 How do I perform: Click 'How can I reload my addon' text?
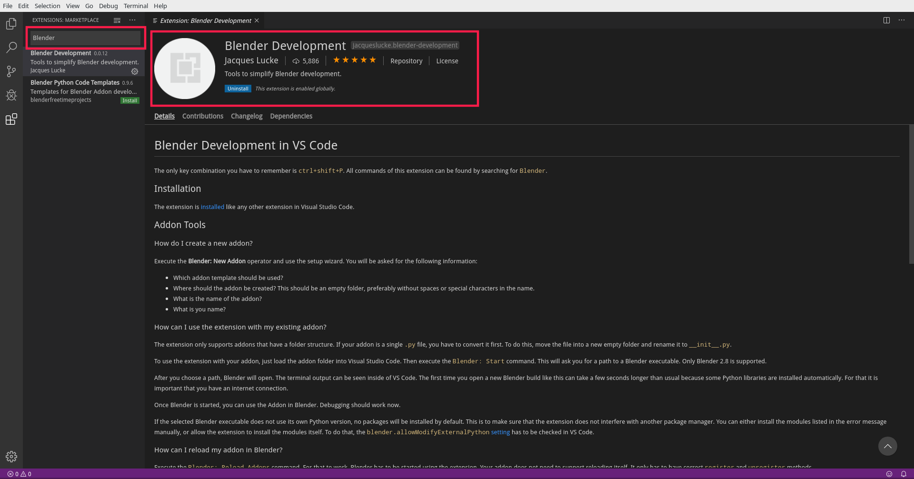click(x=219, y=450)
